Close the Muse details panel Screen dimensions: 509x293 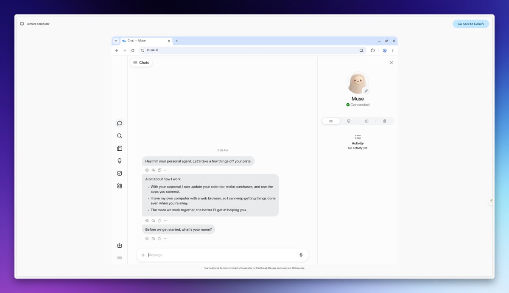[391, 63]
